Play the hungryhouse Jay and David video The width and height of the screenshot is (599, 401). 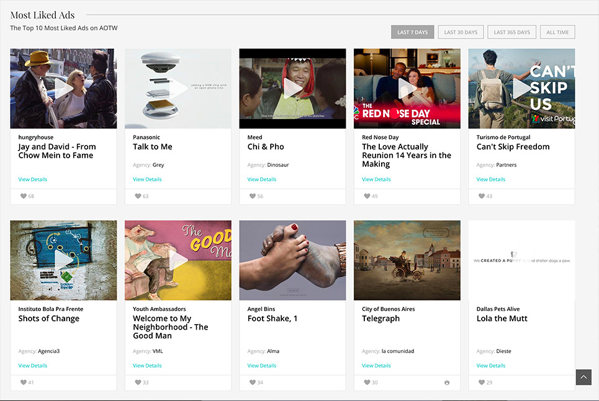tap(63, 89)
